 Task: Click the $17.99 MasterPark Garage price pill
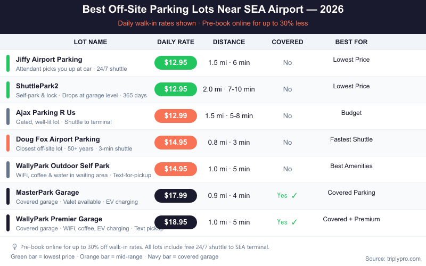click(176, 196)
